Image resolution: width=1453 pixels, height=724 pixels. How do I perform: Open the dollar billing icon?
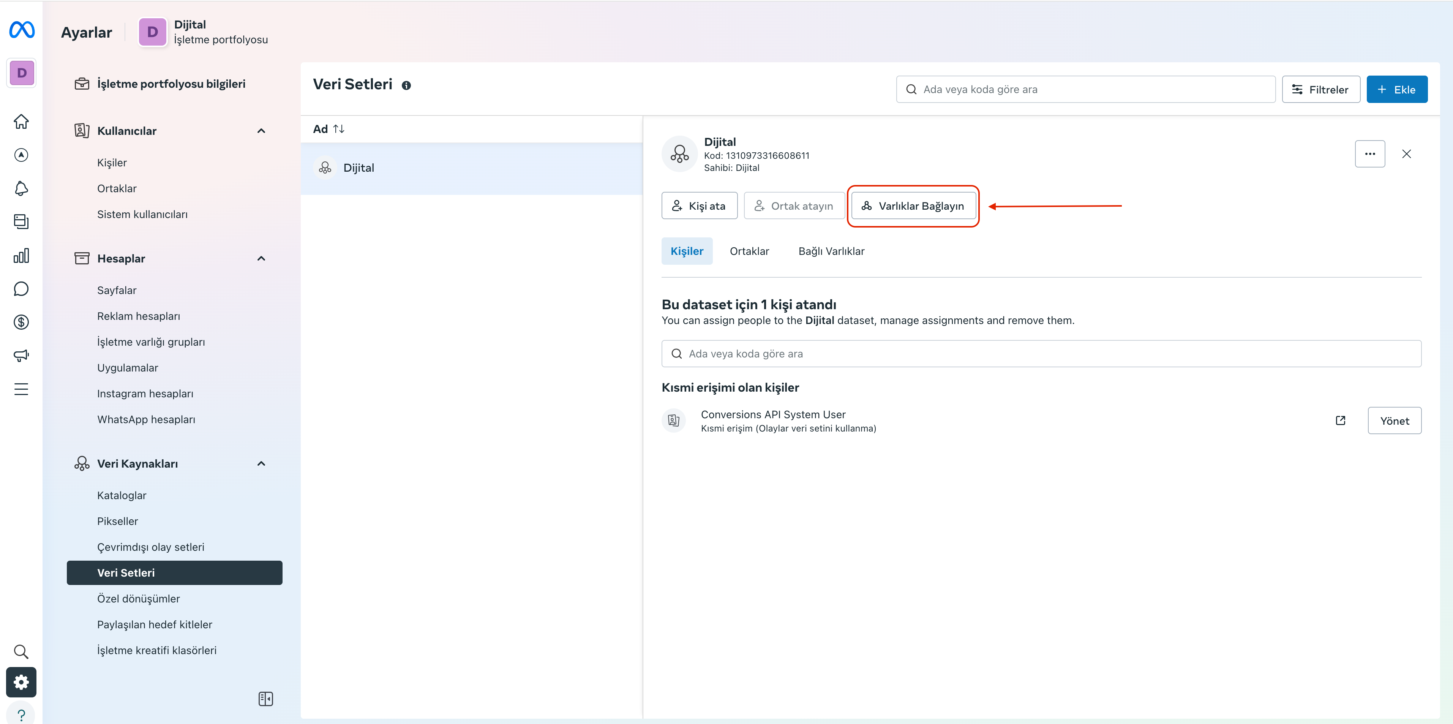tap(21, 322)
